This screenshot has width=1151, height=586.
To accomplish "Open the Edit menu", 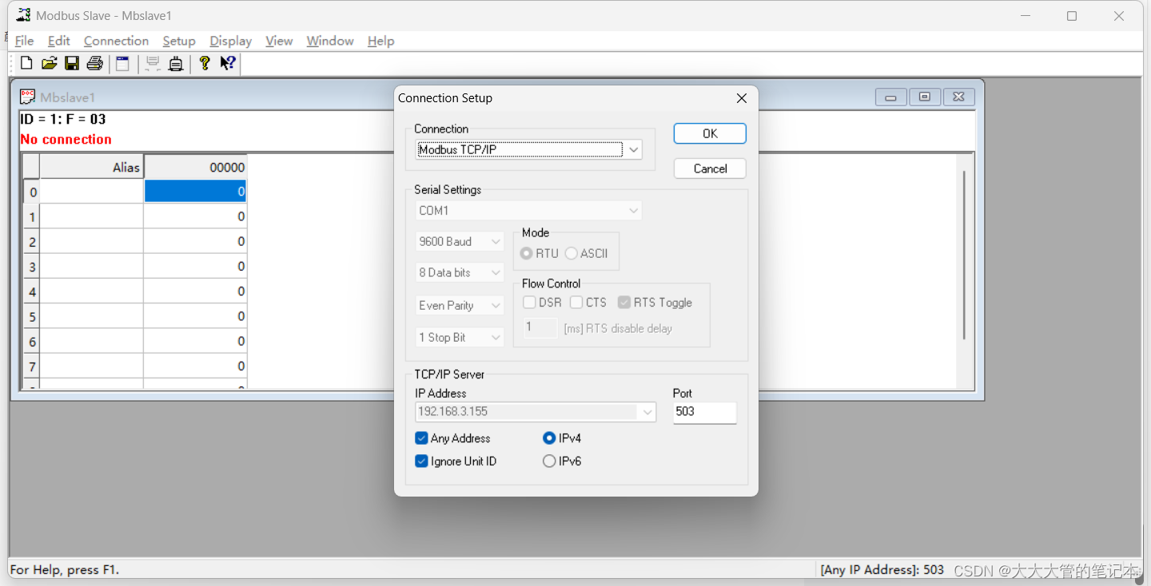I will 58,41.
